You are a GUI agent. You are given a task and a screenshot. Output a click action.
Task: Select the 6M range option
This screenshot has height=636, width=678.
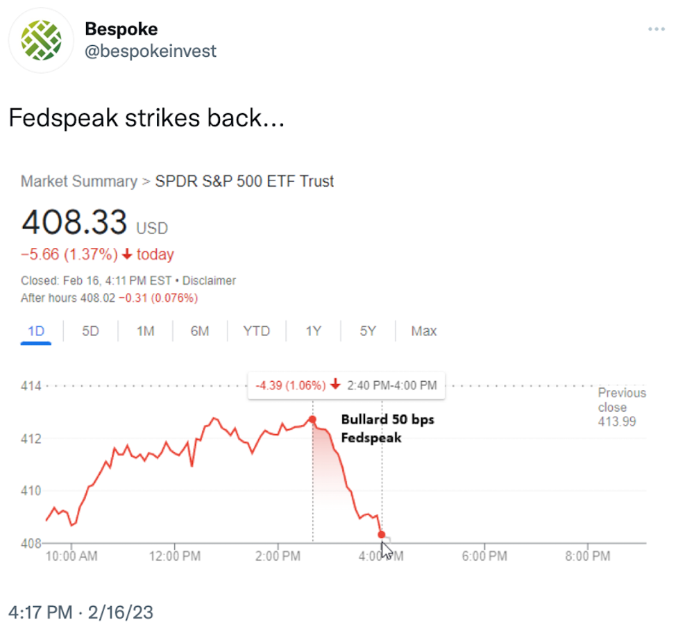[199, 331]
